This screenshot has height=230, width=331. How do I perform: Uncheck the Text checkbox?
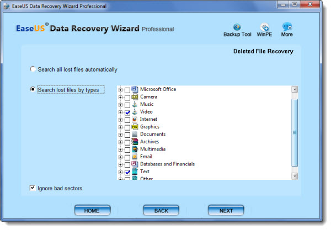coord(127,173)
